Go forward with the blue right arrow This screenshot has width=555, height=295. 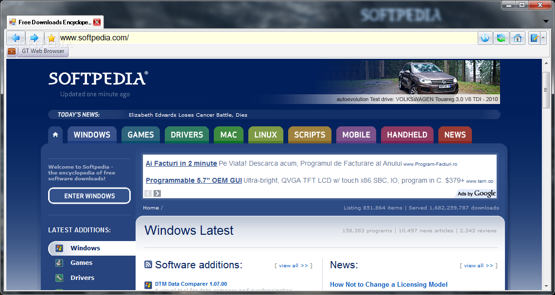[35, 38]
